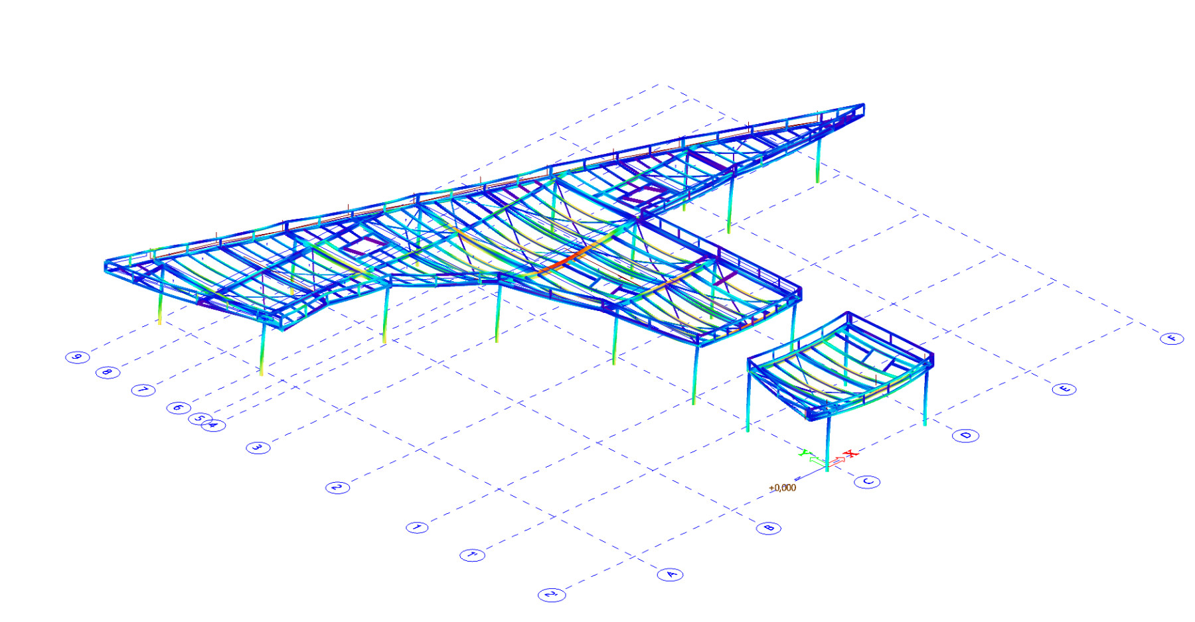The width and height of the screenshot is (1195, 622).
Task: Select grid axis bubble E
Action: (x=1064, y=389)
